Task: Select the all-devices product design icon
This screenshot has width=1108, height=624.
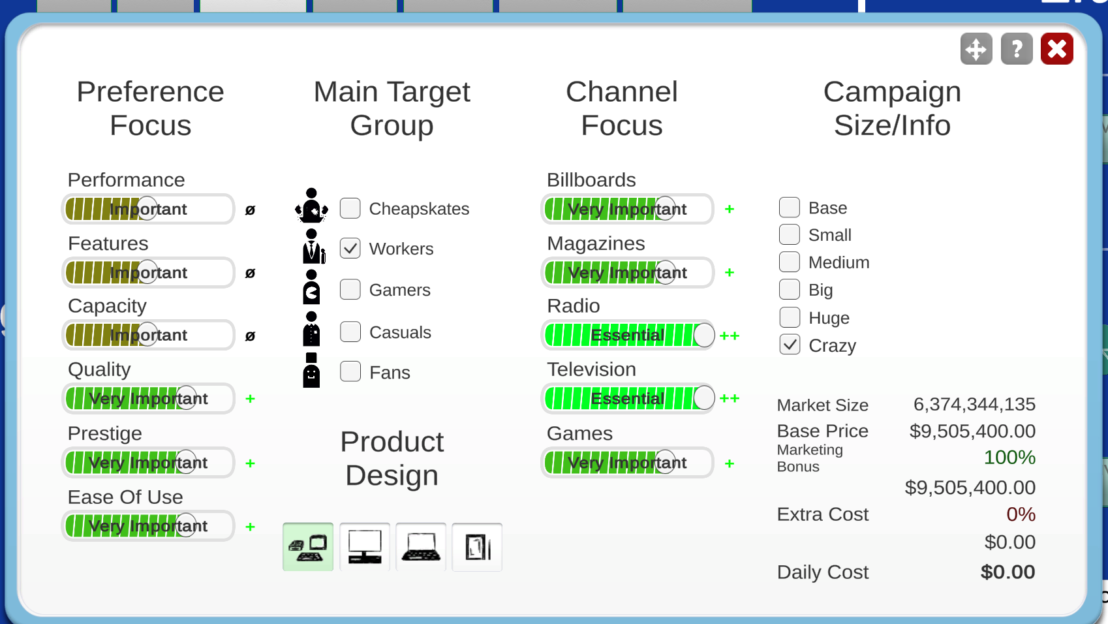Action: pyautogui.click(x=308, y=547)
